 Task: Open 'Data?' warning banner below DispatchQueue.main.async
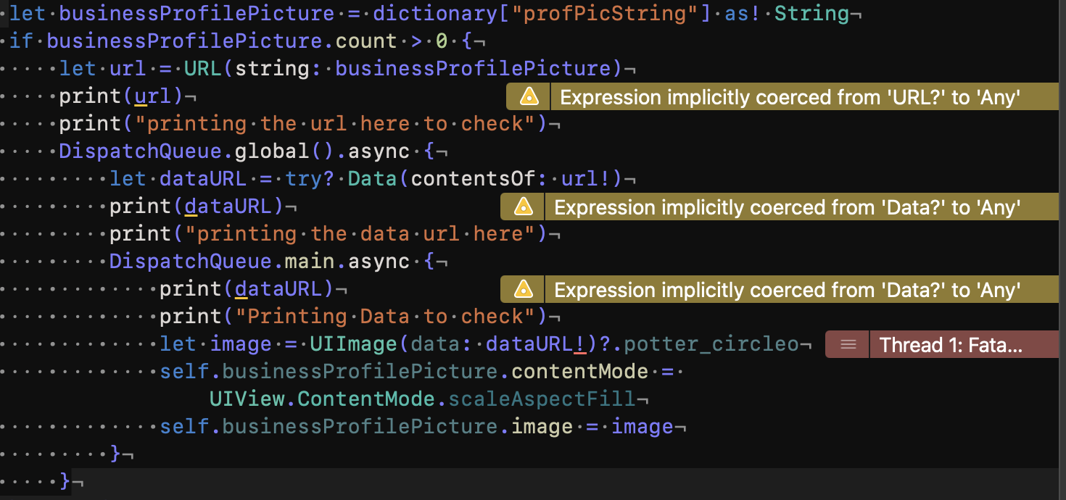pos(780,289)
